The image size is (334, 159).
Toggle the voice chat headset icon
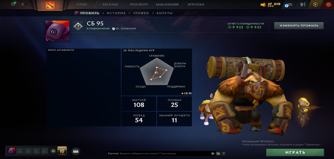pyautogui.click(x=53, y=151)
